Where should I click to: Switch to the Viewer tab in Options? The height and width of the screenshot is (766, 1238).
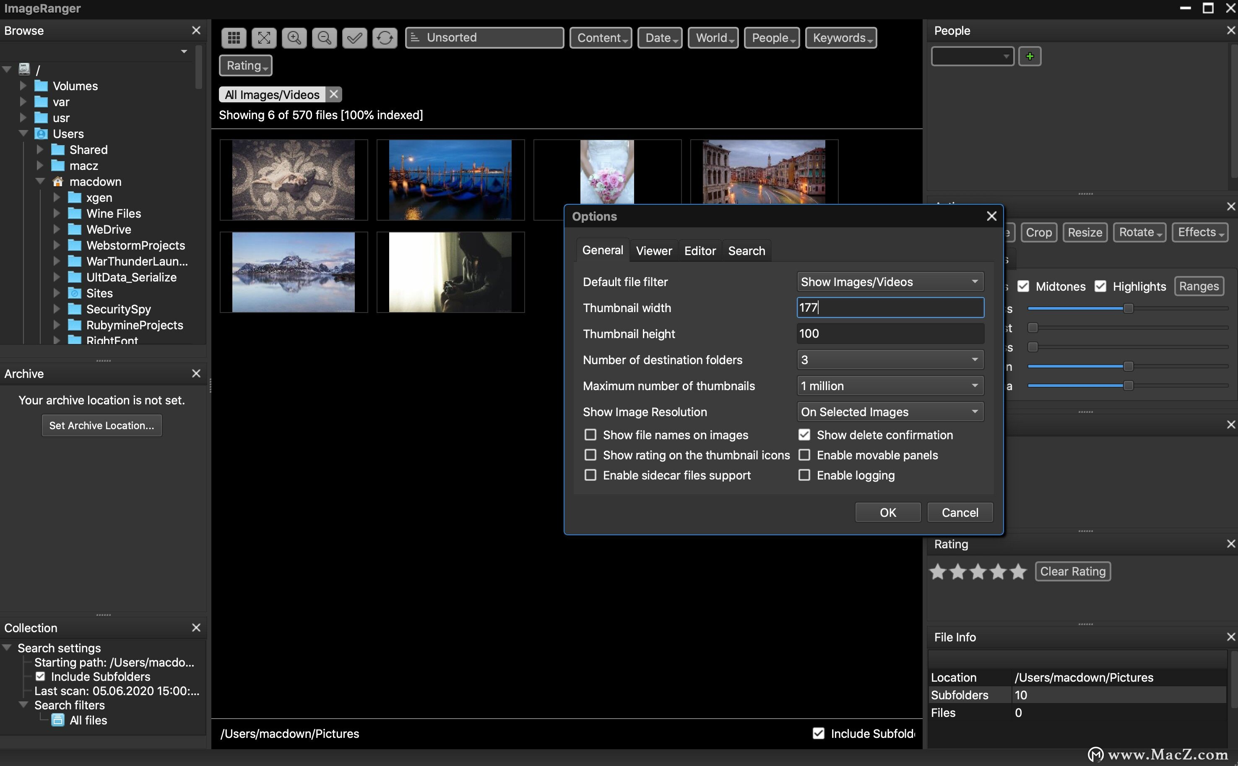[x=654, y=250]
